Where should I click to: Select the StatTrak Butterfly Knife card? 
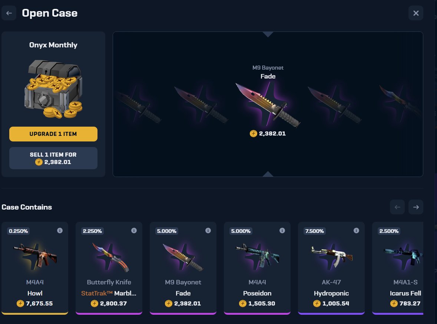(109, 268)
